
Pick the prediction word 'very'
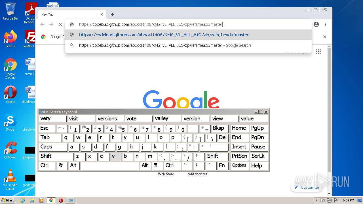pyautogui.click(x=53, y=119)
